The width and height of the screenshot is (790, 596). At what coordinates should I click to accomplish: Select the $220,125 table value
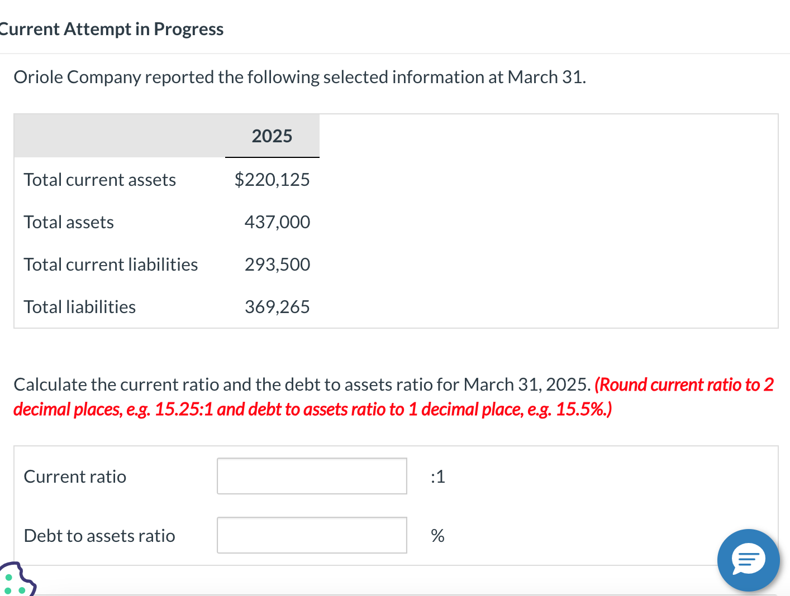272,180
